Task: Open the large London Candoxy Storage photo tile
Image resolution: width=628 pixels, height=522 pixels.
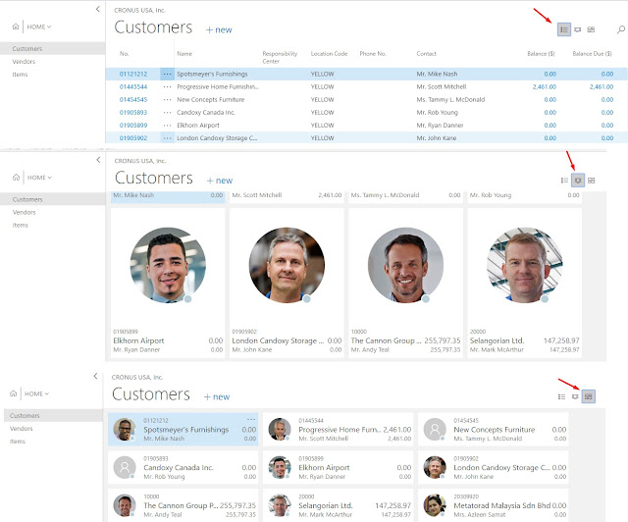Action: (287, 283)
